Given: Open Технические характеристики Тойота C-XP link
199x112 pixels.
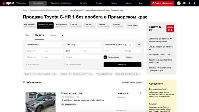Looking at the screenshot, I should pyautogui.click(x=160, y=61).
